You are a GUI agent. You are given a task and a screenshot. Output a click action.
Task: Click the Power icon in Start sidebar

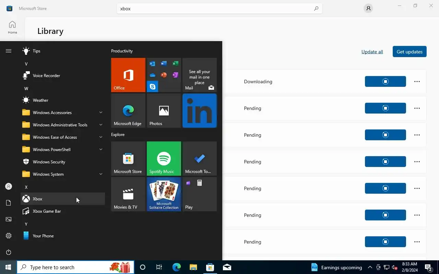click(x=9, y=252)
